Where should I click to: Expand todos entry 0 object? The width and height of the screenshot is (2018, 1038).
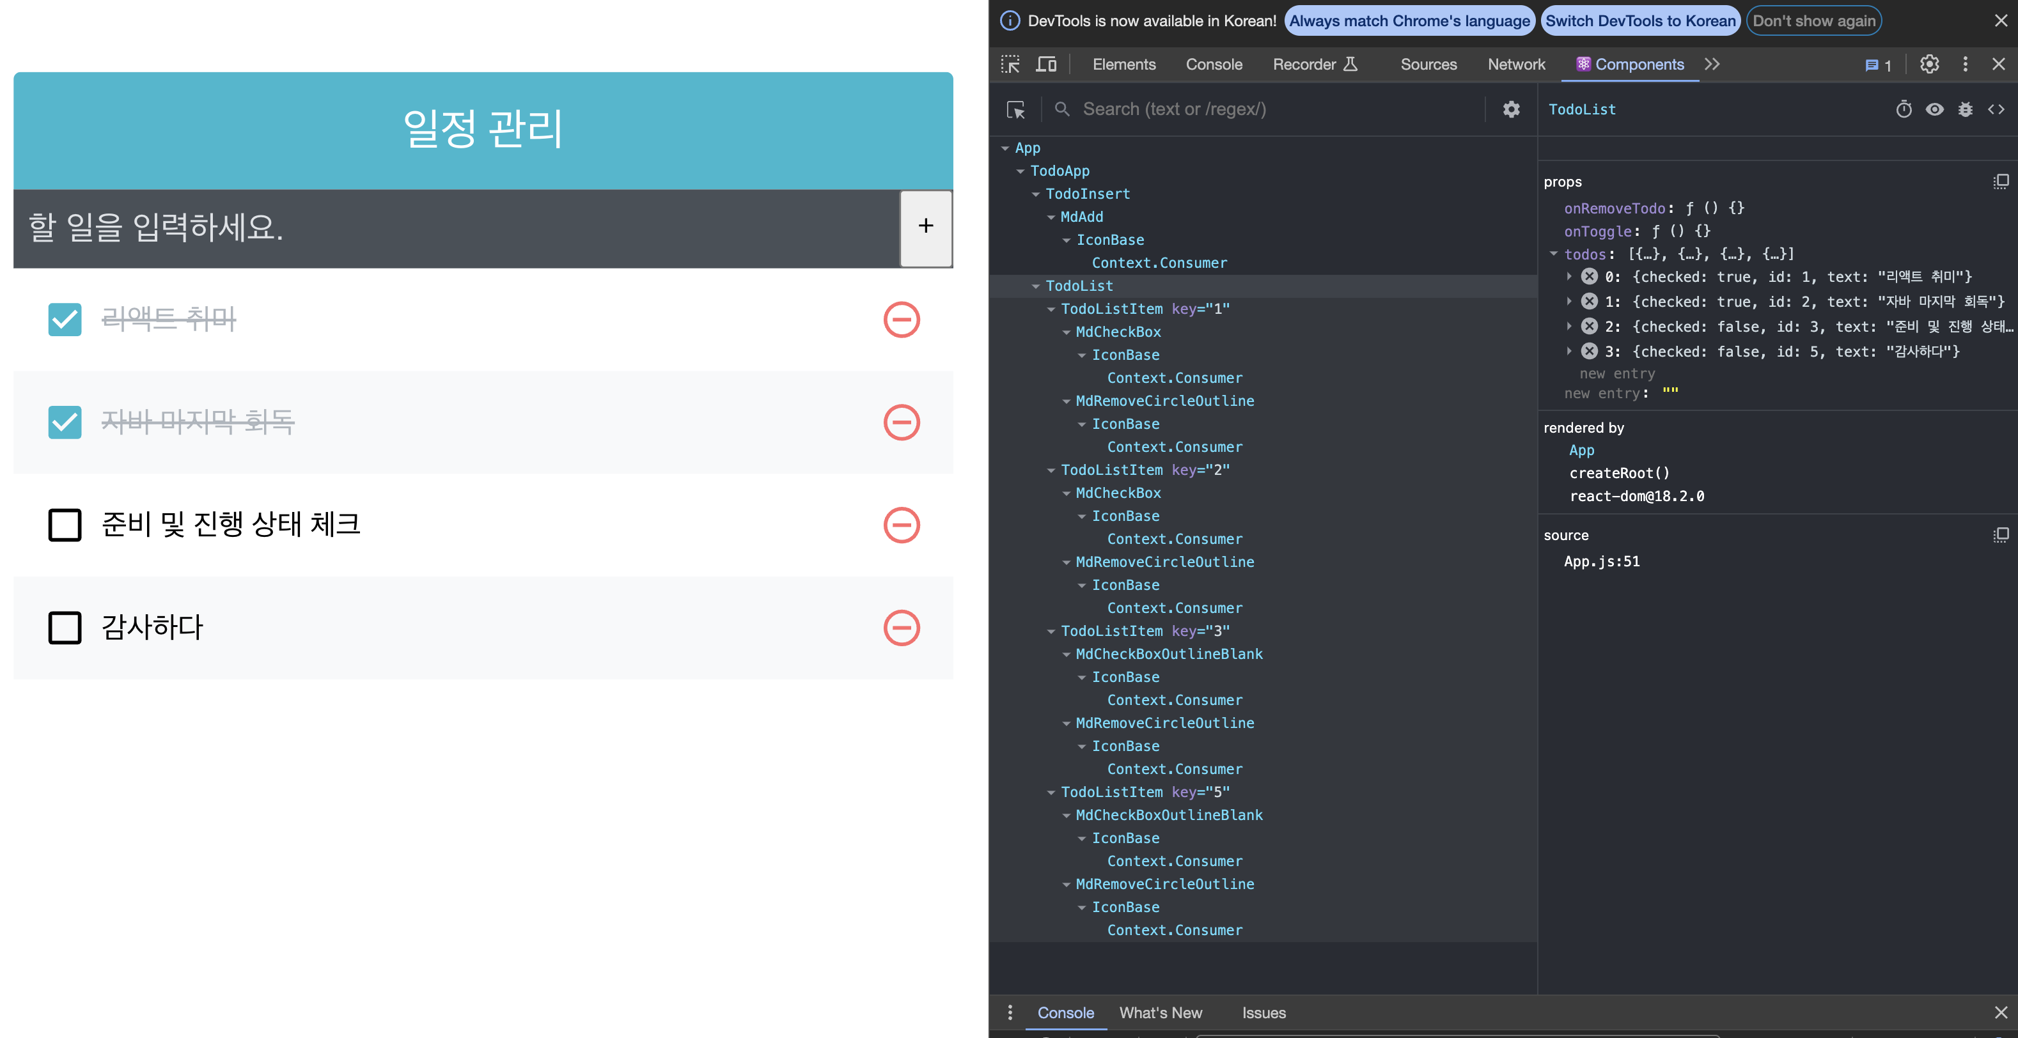coord(1568,276)
